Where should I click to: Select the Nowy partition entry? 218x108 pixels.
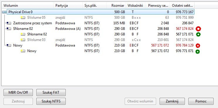click(x=98, y=45)
